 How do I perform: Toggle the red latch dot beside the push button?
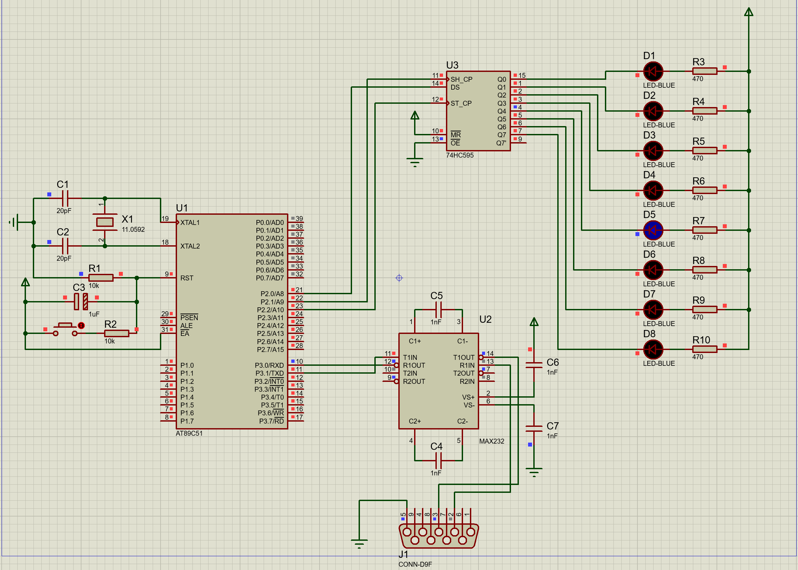pos(81,326)
